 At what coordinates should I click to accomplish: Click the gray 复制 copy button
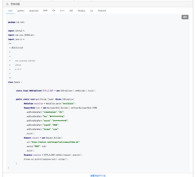click(185, 17)
